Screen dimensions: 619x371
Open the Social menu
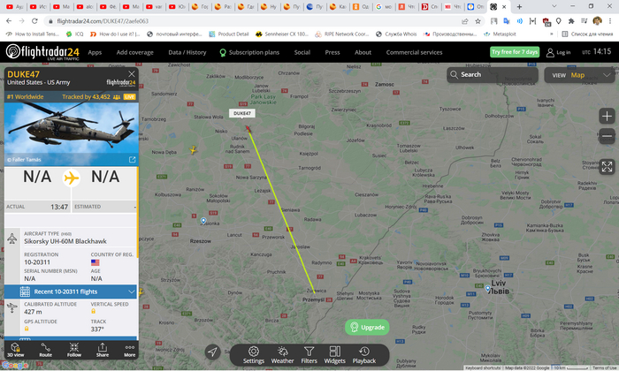pyautogui.click(x=302, y=52)
